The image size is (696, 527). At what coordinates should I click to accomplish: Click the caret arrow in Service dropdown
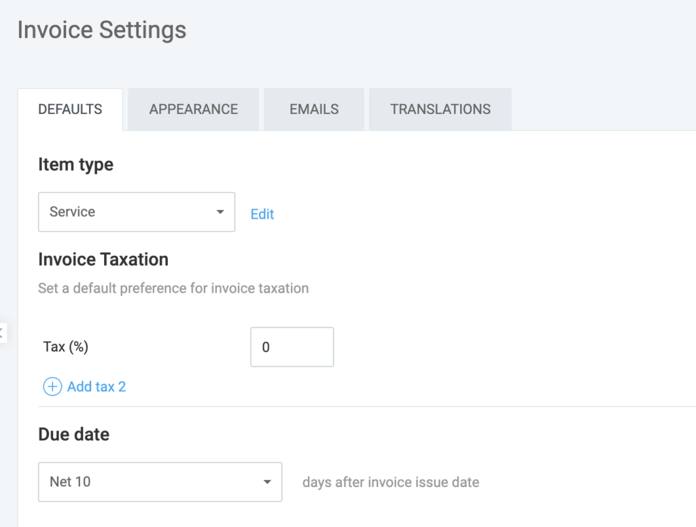(x=220, y=212)
